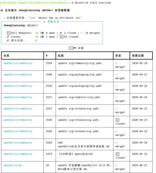156x173 pixels.
Task: Open the openkylin/qa repository link
Action: [13, 165]
